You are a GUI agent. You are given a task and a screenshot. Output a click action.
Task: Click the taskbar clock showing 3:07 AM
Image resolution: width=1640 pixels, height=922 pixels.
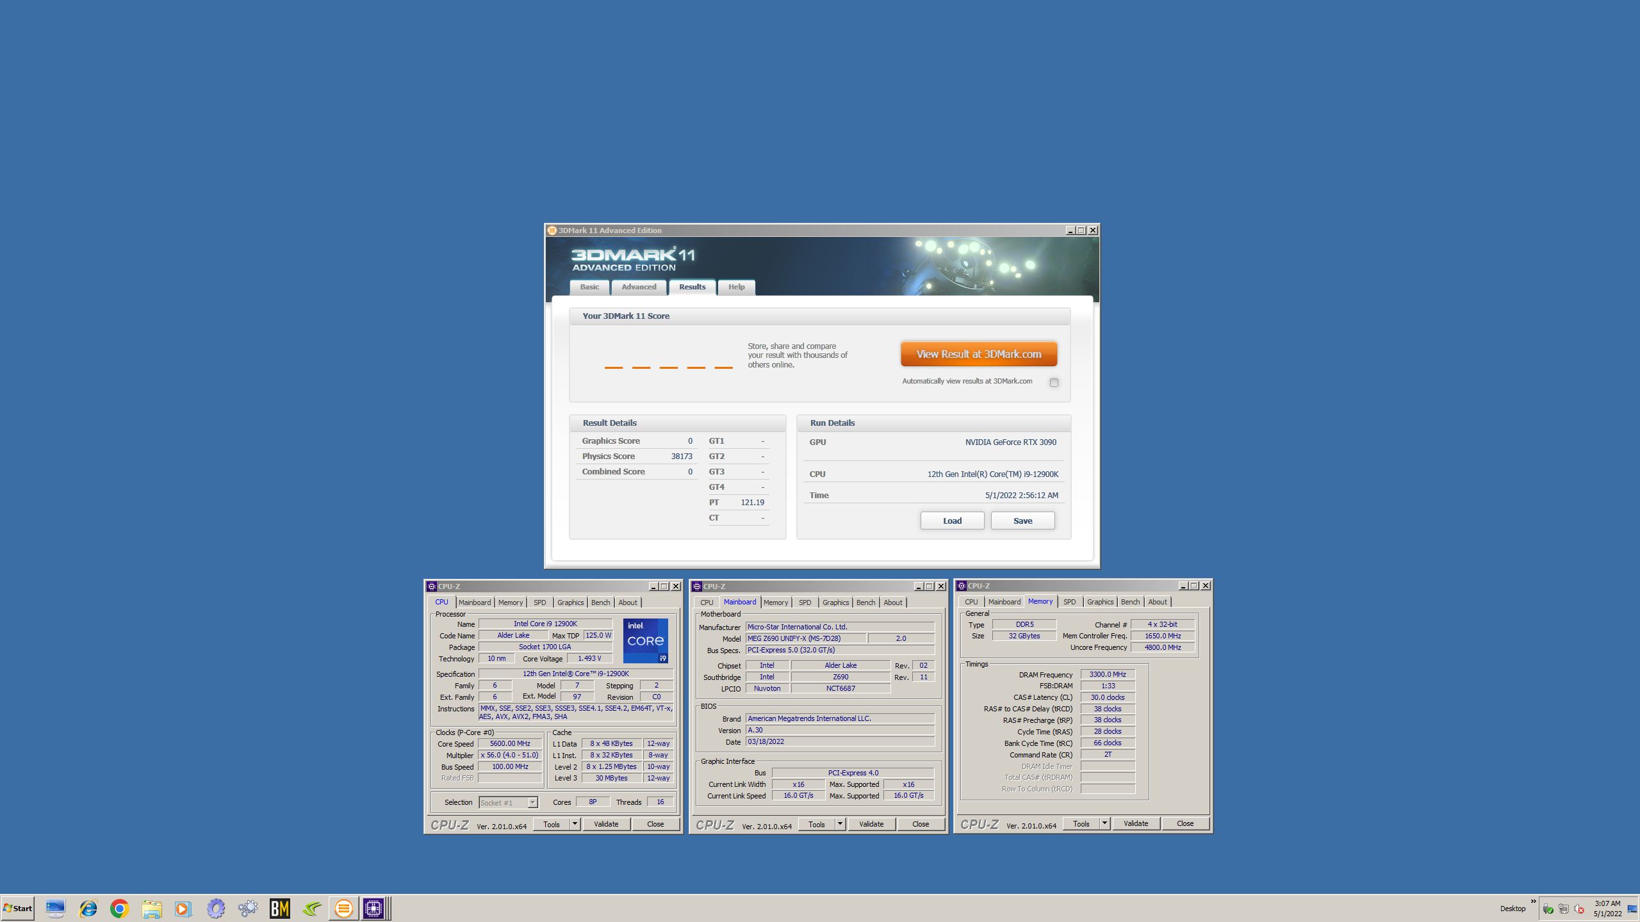[x=1607, y=909]
